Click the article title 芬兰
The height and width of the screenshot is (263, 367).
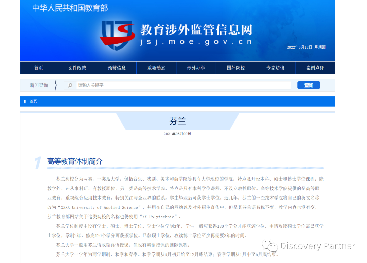(x=177, y=121)
